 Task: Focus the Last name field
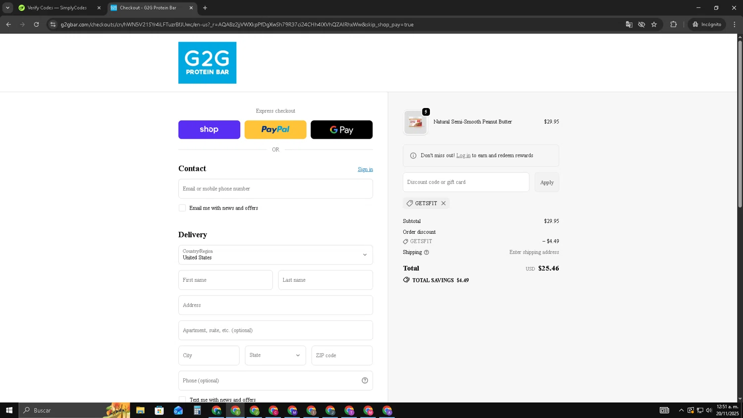325,280
